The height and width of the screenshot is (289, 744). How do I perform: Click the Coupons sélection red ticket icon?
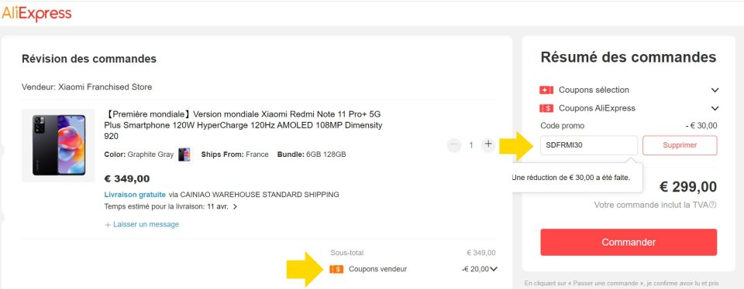click(546, 90)
